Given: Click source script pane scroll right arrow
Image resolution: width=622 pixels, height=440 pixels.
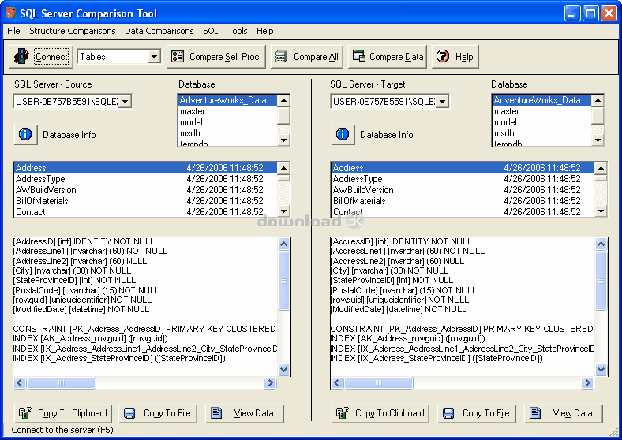Looking at the screenshot, I should (x=270, y=383).
